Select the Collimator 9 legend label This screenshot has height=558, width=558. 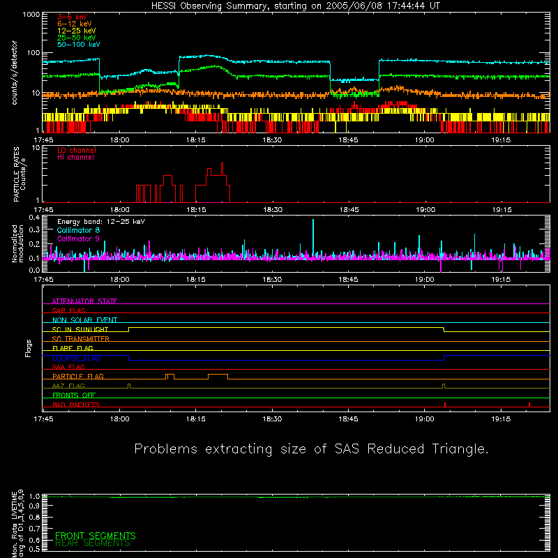click(x=78, y=239)
